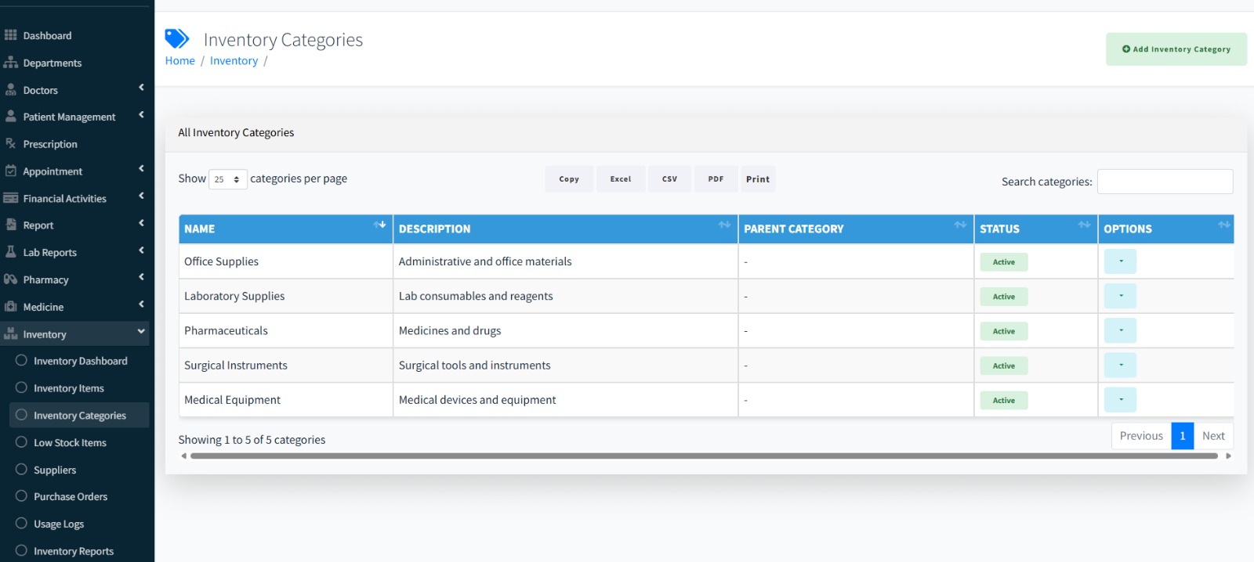Click the horizontal scrollbar below the table
Image resolution: width=1254 pixels, height=562 pixels.
coord(704,456)
